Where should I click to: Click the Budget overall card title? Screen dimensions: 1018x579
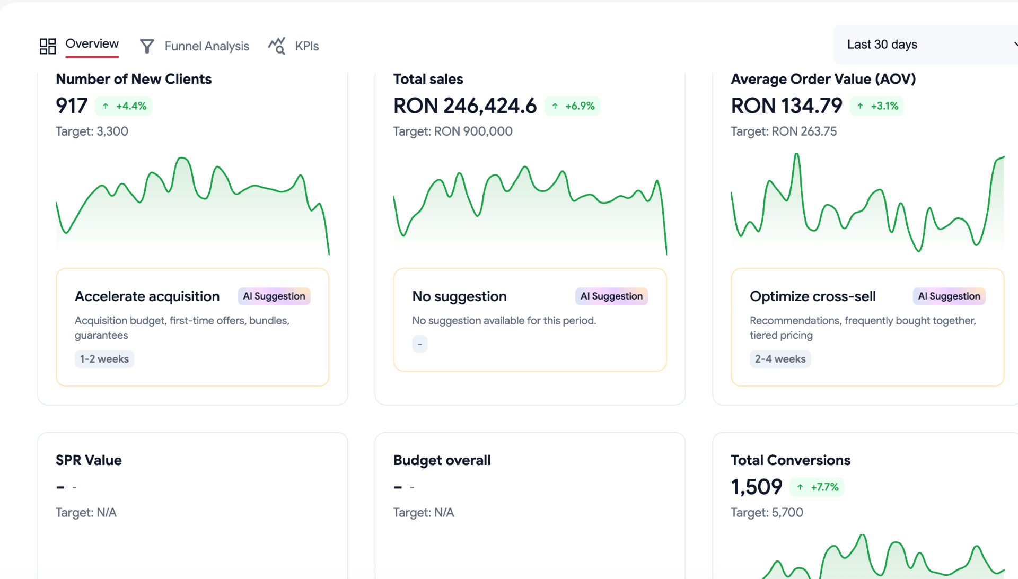[442, 460]
